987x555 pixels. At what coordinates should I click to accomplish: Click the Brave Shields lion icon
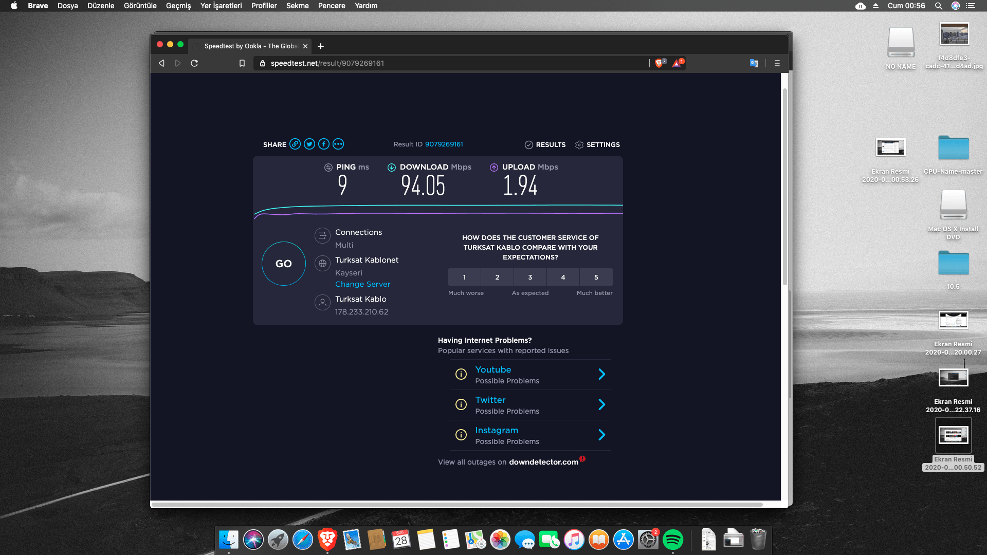coord(660,63)
